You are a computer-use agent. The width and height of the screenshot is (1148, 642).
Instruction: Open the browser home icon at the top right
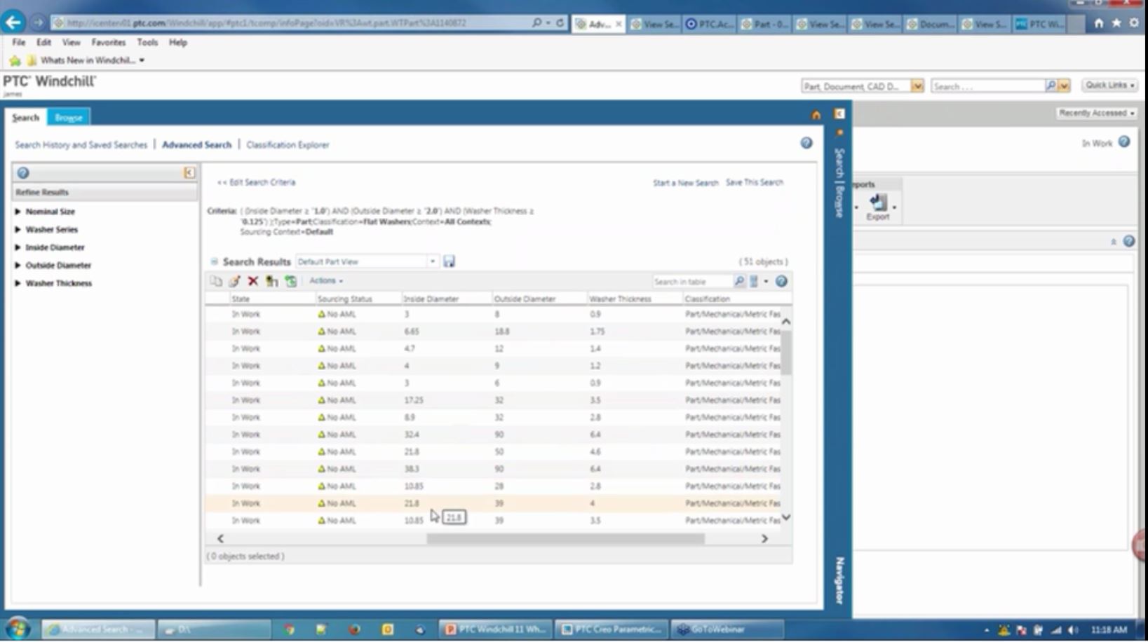(1098, 23)
